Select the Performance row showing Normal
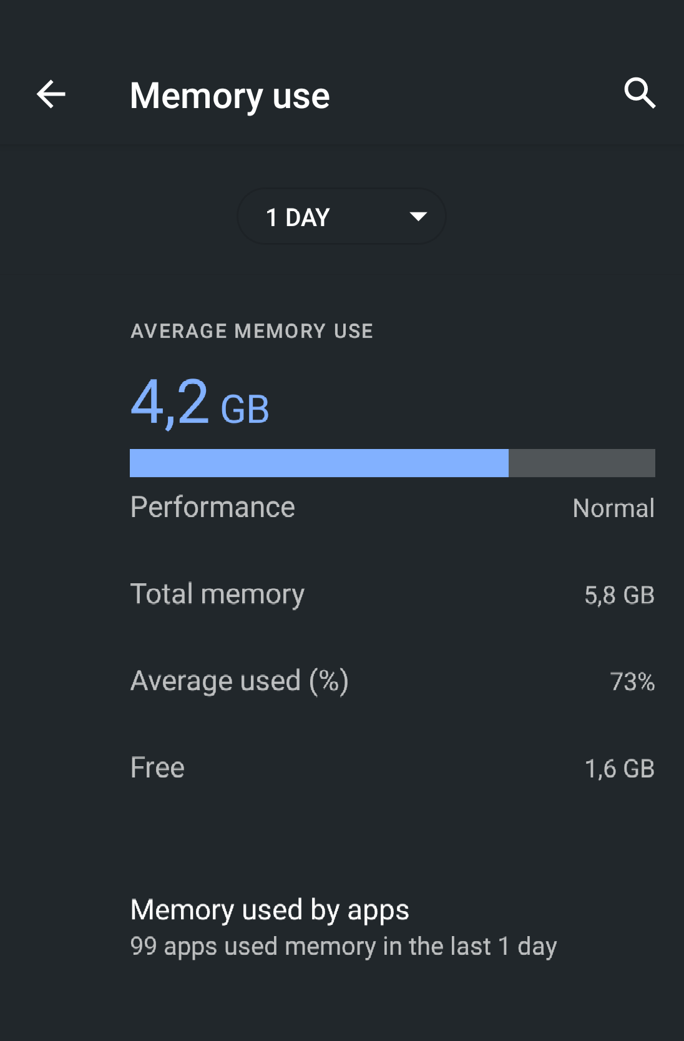Image resolution: width=684 pixels, height=1041 pixels. pos(392,507)
